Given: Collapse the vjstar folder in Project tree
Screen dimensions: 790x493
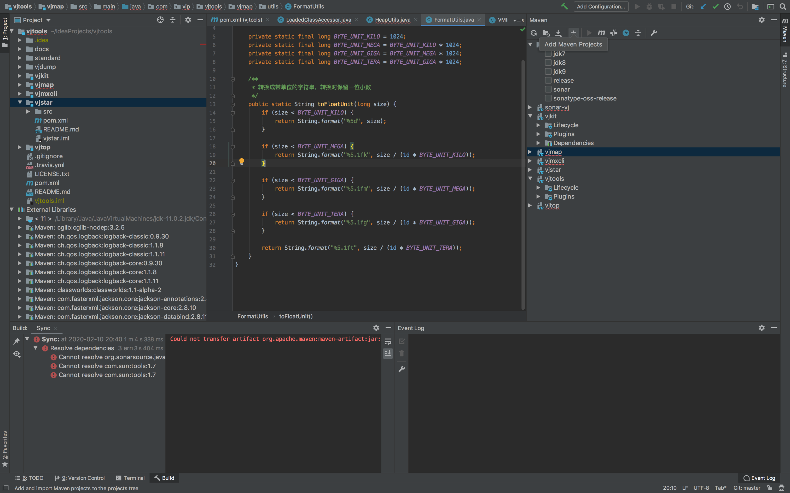Looking at the screenshot, I should click(20, 102).
